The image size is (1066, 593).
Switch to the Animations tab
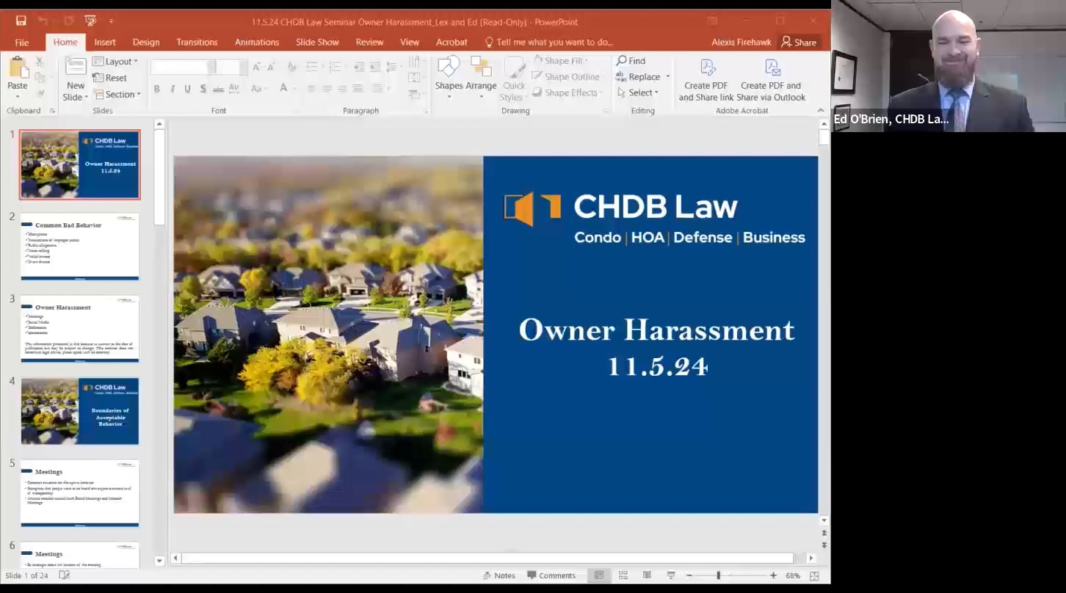pos(257,43)
